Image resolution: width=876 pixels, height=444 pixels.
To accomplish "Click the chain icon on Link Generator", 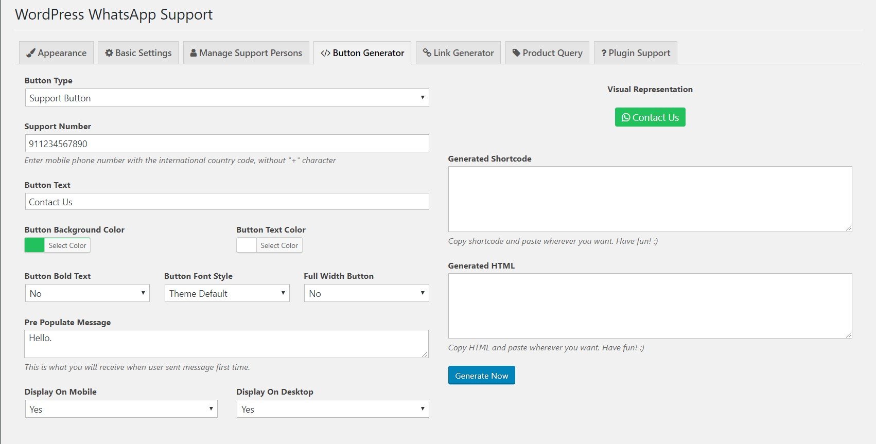I will coord(427,53).
